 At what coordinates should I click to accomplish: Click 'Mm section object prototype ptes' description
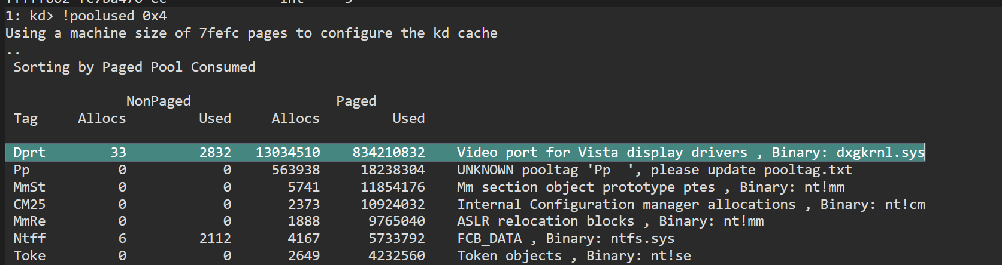click(x=586, y=187)
